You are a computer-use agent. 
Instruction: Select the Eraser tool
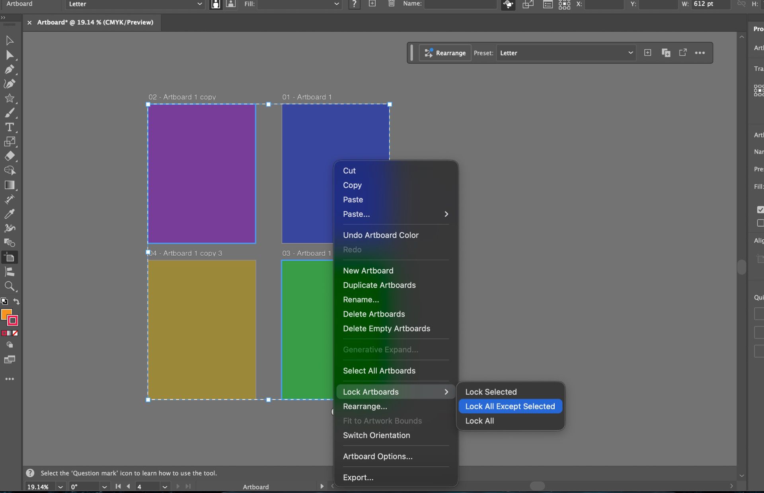coord(9,156)
